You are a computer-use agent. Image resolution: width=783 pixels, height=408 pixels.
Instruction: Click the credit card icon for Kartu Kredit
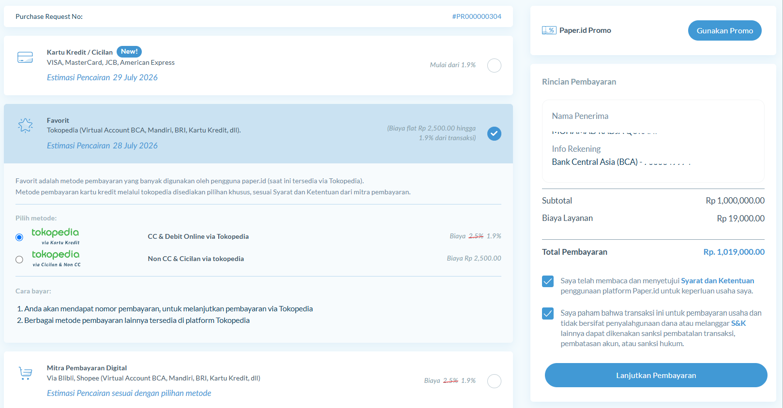(25, 57)
